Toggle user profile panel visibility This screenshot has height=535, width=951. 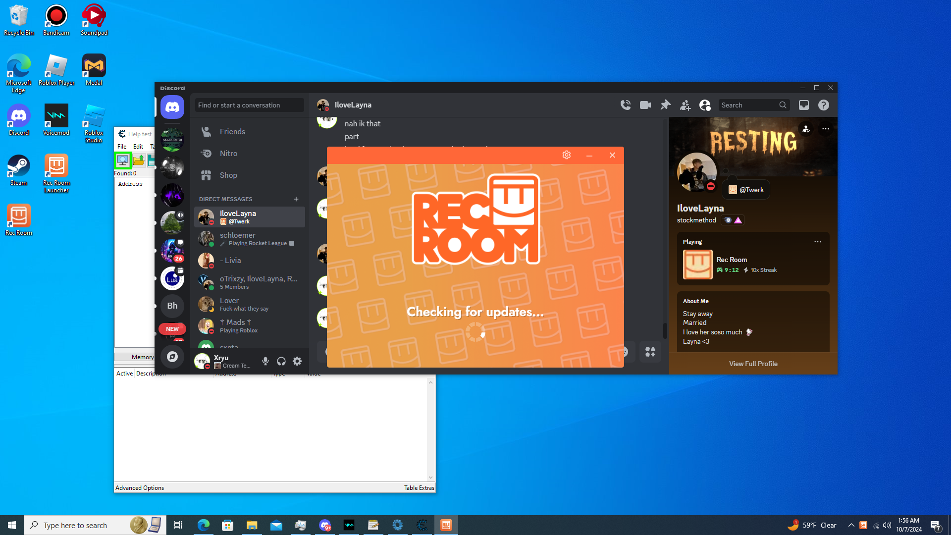point(705,105)
